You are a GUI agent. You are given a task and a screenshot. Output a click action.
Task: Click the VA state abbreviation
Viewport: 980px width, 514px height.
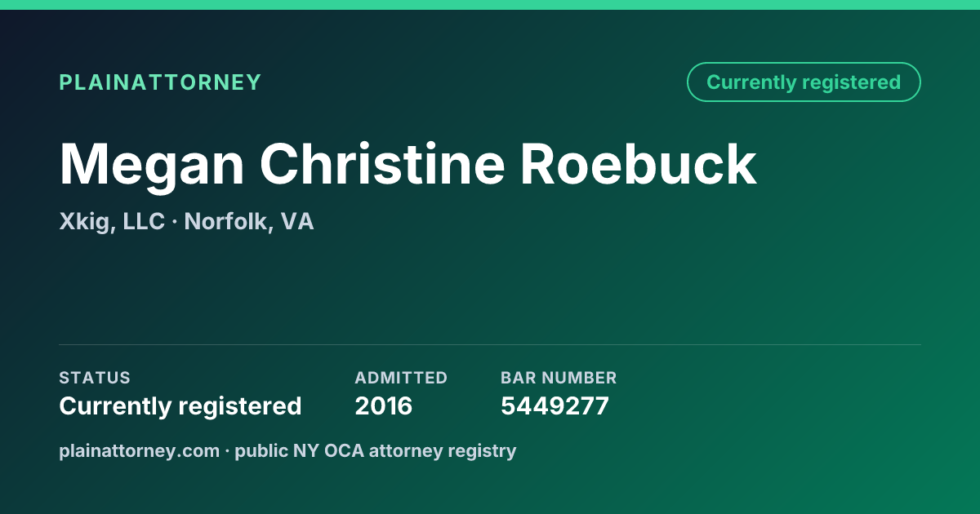coord(297,222)
